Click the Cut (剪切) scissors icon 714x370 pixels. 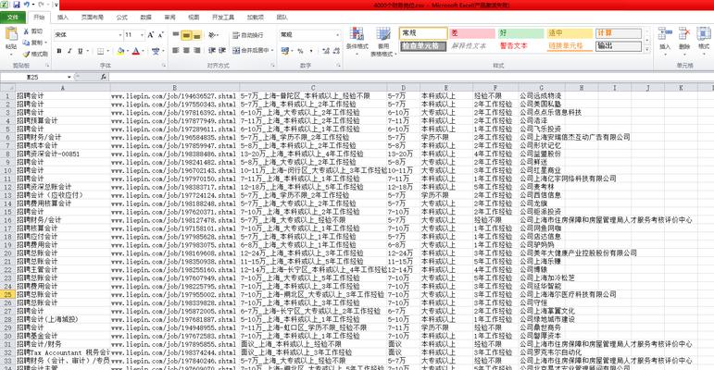(x=27, y=31)
